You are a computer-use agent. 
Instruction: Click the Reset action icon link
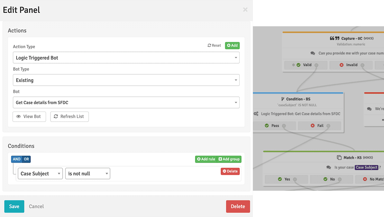[214, 46]
